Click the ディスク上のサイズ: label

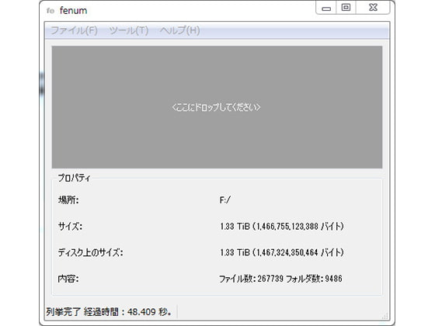pos(90,252)
